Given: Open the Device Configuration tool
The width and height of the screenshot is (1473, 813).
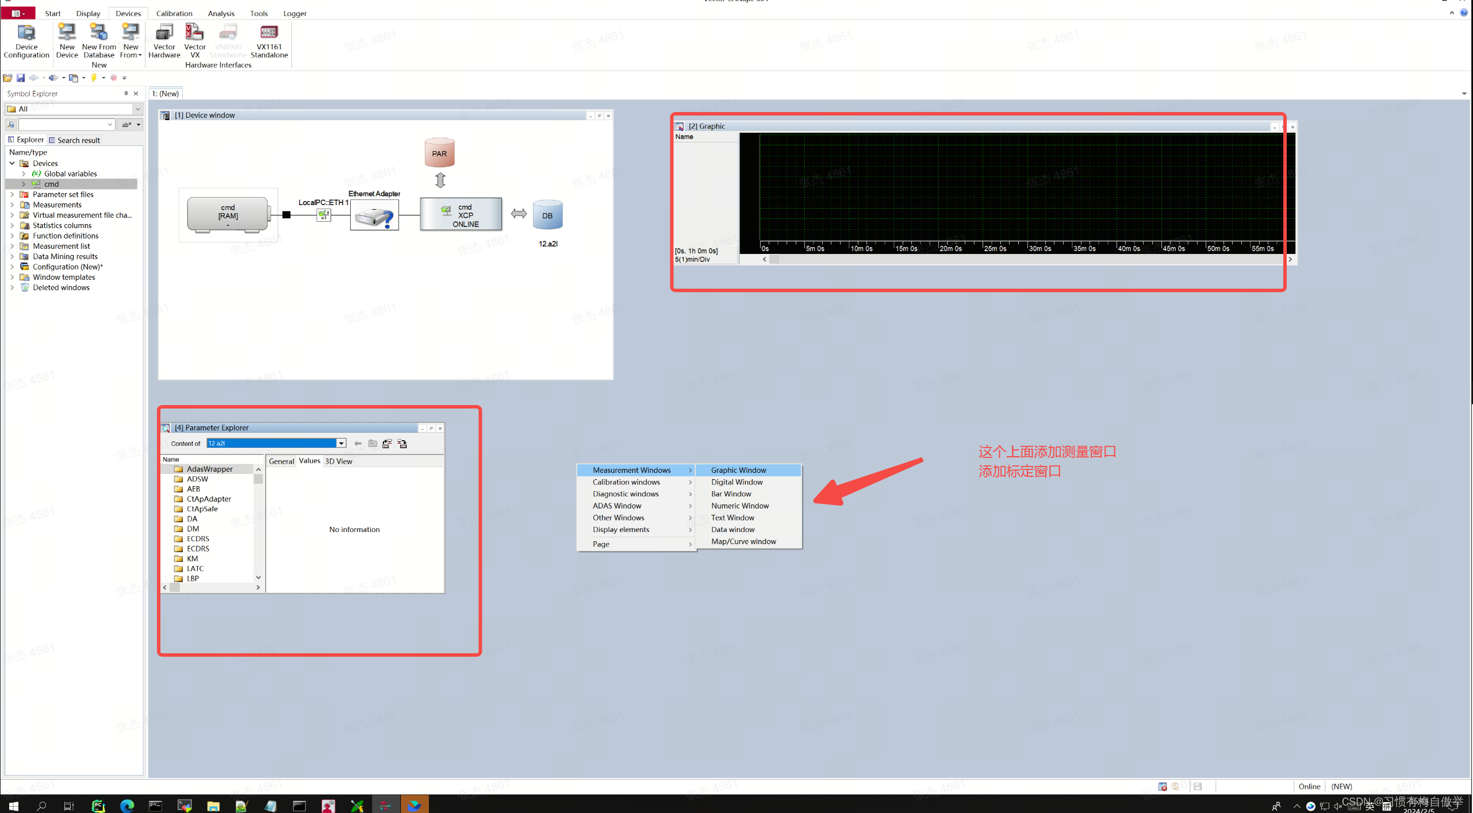Looking at the screenshot, I should [x=26, y=40].
